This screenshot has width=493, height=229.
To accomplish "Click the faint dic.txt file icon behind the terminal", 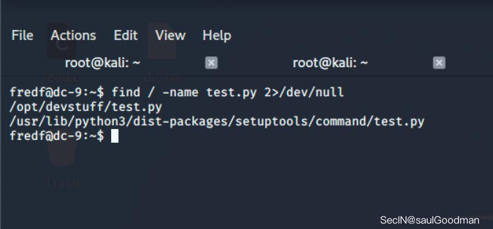I will click(162, 42).
